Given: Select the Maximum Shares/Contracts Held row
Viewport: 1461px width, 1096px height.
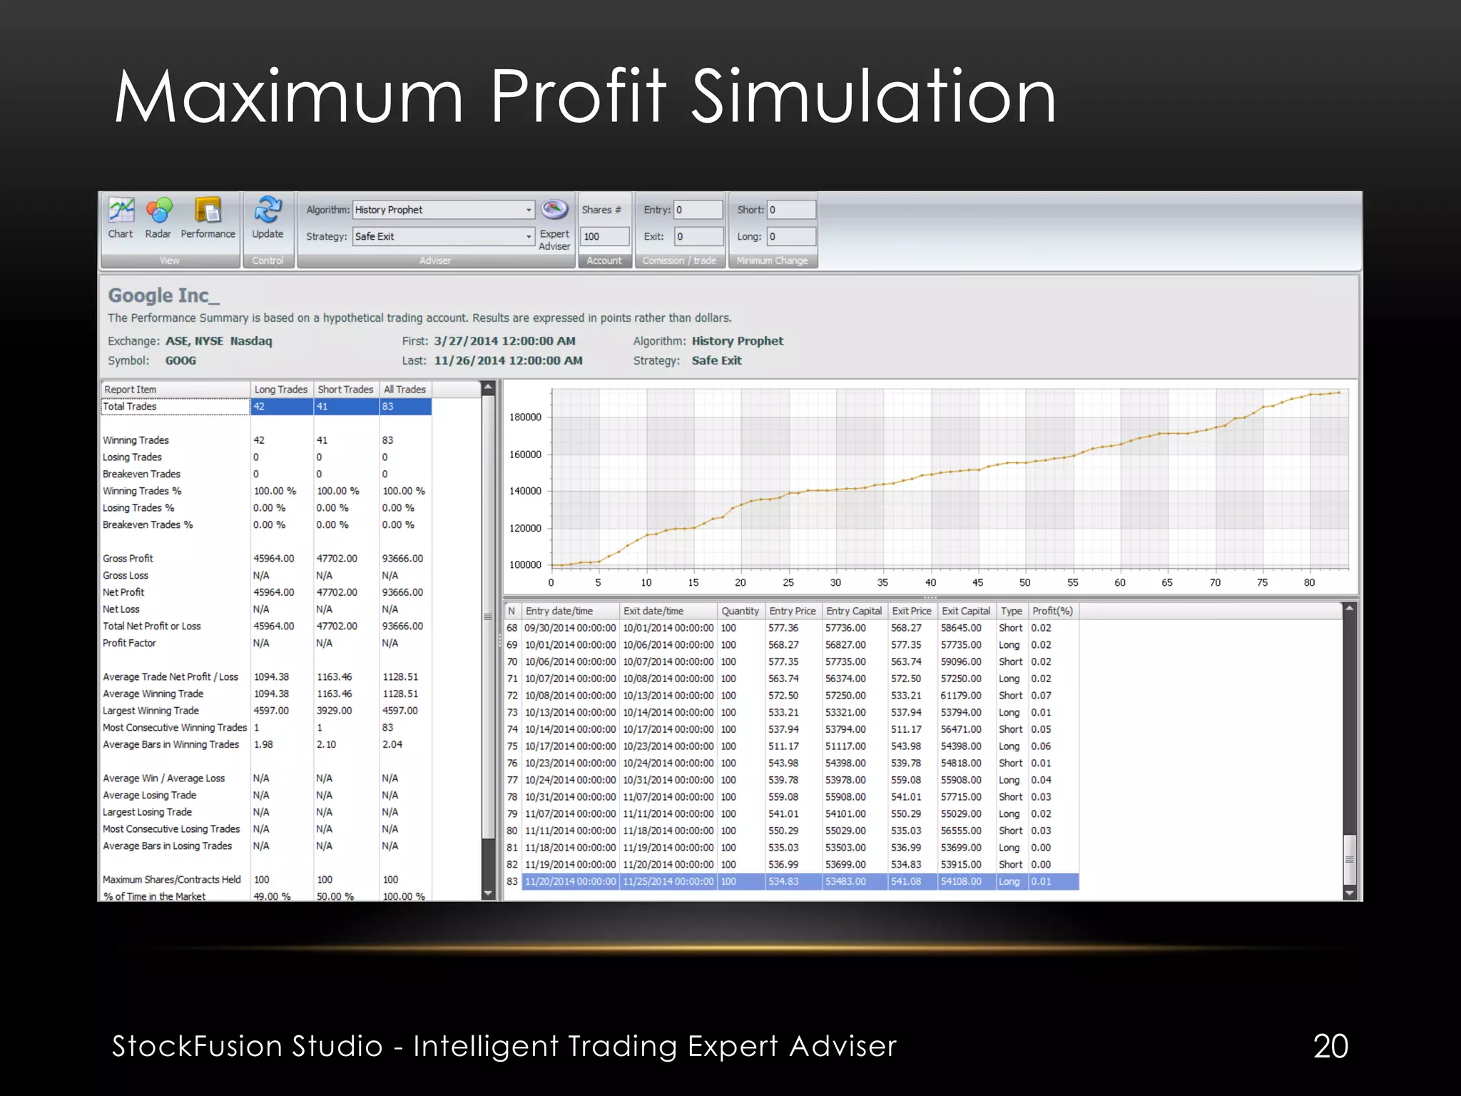Looking at the screenshot, I should tap(266, 880).
